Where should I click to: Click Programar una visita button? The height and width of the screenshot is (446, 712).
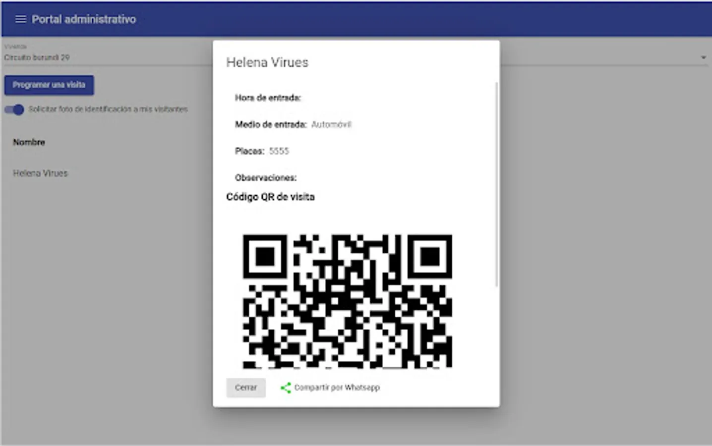pos(49,85)
